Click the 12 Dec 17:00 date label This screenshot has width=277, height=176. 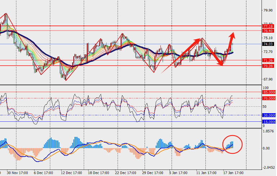71,173
